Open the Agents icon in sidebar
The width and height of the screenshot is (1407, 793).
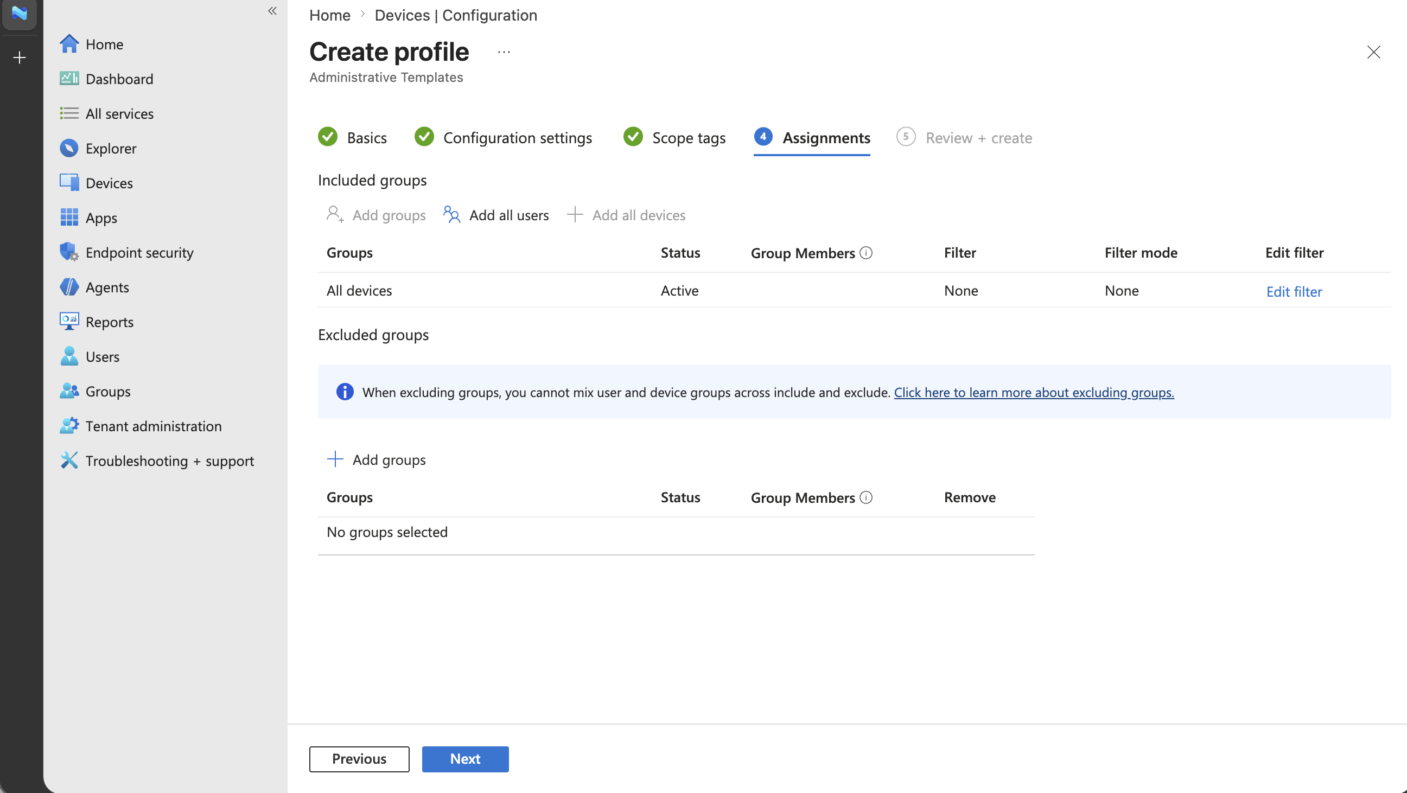point(69,287)
